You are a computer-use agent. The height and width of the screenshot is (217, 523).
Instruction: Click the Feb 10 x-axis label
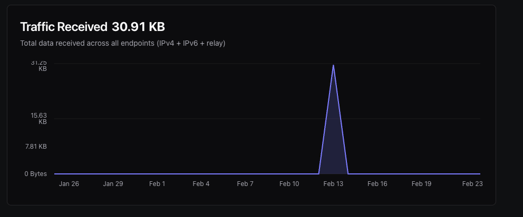tap(289, 184)
